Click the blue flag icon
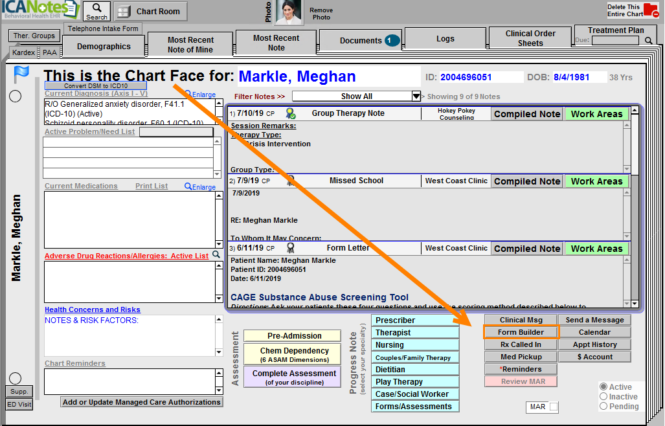The width and height of the screenshot is (665, 426). [x=21, y=74]
